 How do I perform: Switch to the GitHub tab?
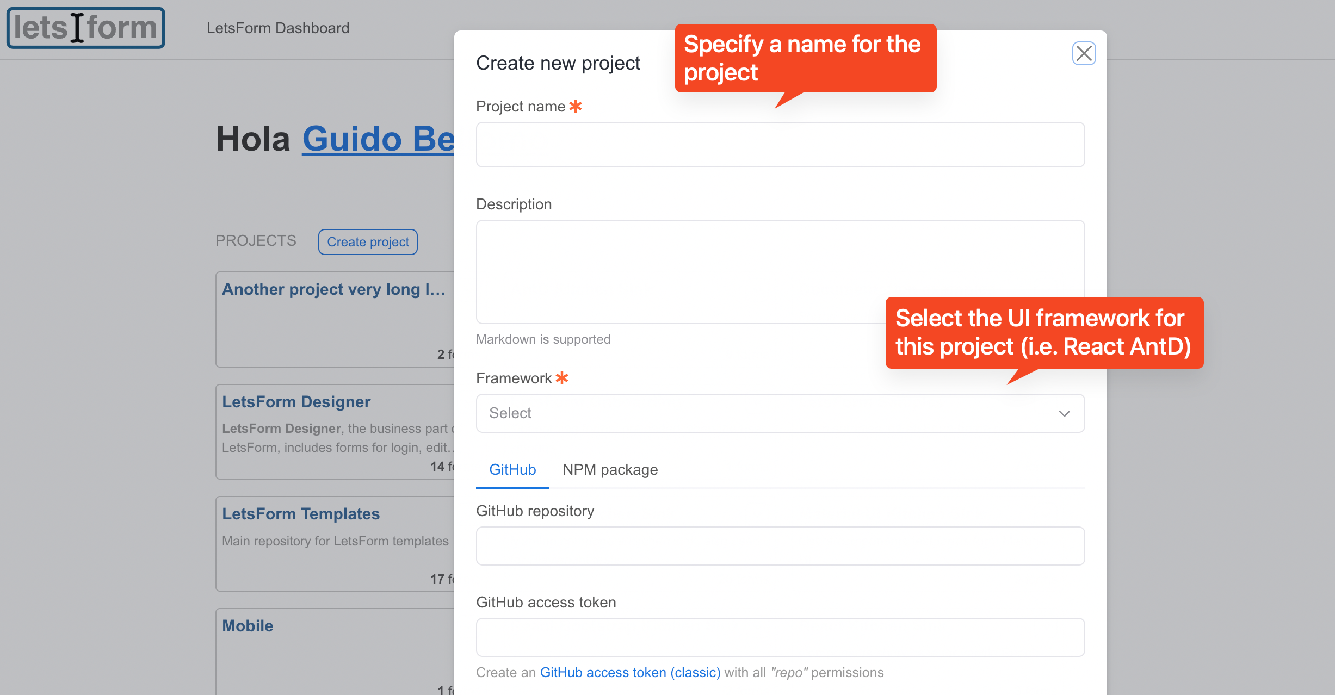[x=512, y=469]
